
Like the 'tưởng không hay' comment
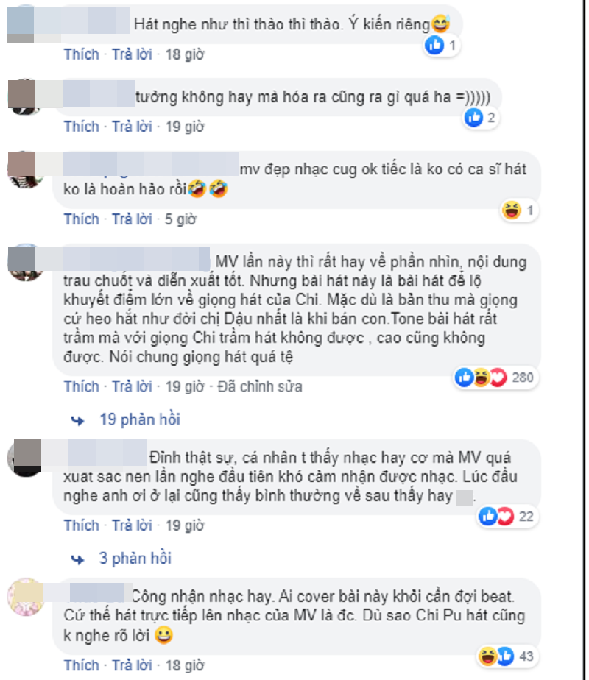(x=82, y=127)
